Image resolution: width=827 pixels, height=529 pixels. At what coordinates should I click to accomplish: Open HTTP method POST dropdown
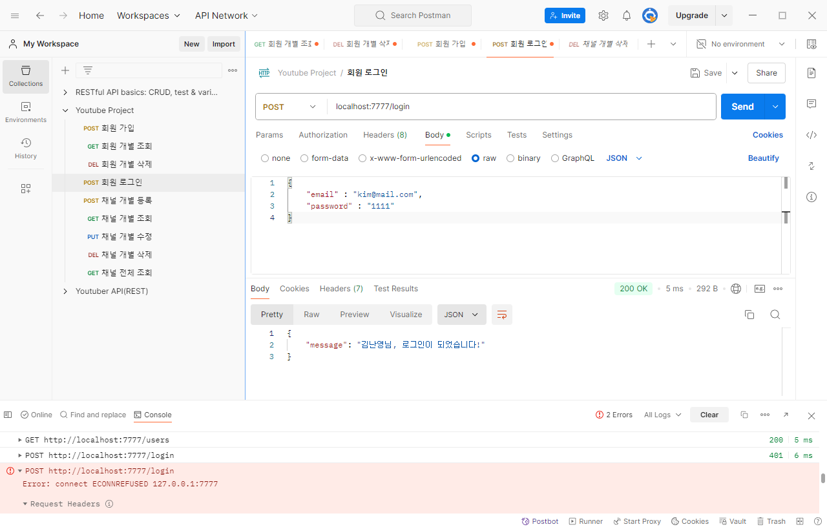click(x=290, y=107)
